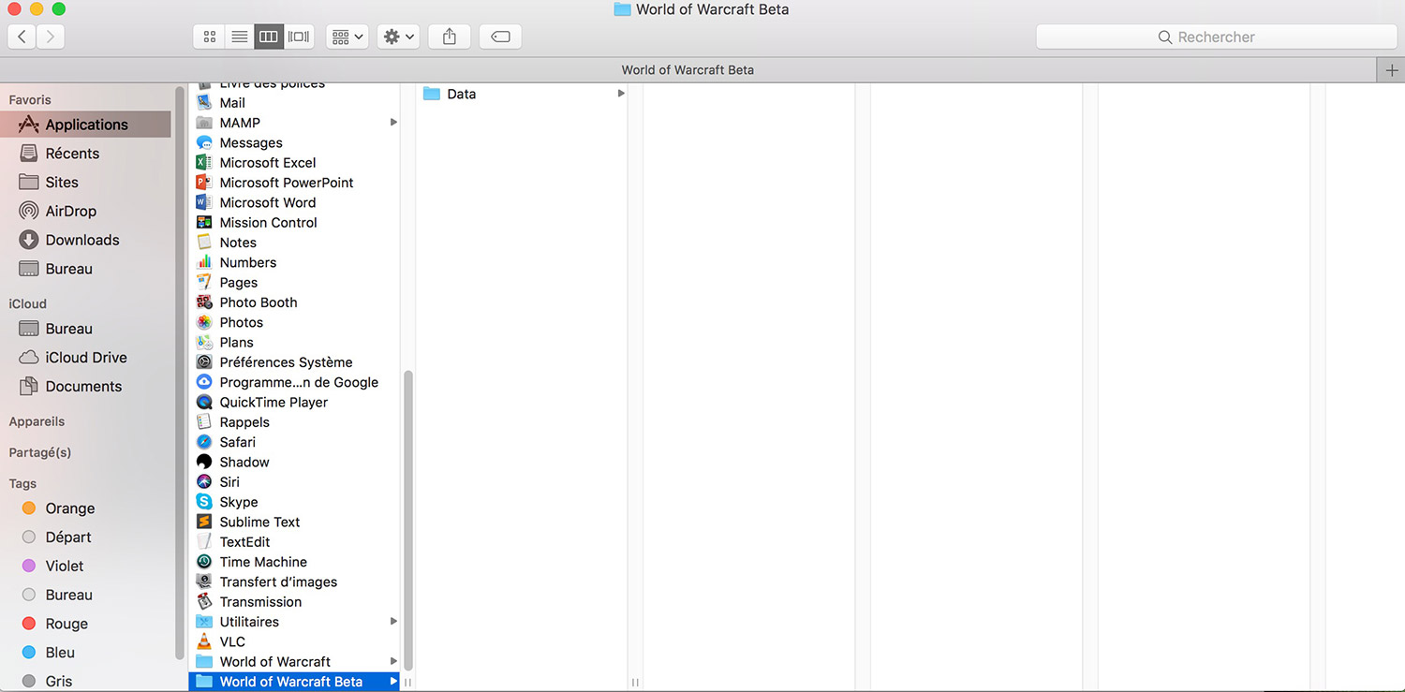Switch to list view mode
1405x692 pixels.
click(x=239, y=37)
